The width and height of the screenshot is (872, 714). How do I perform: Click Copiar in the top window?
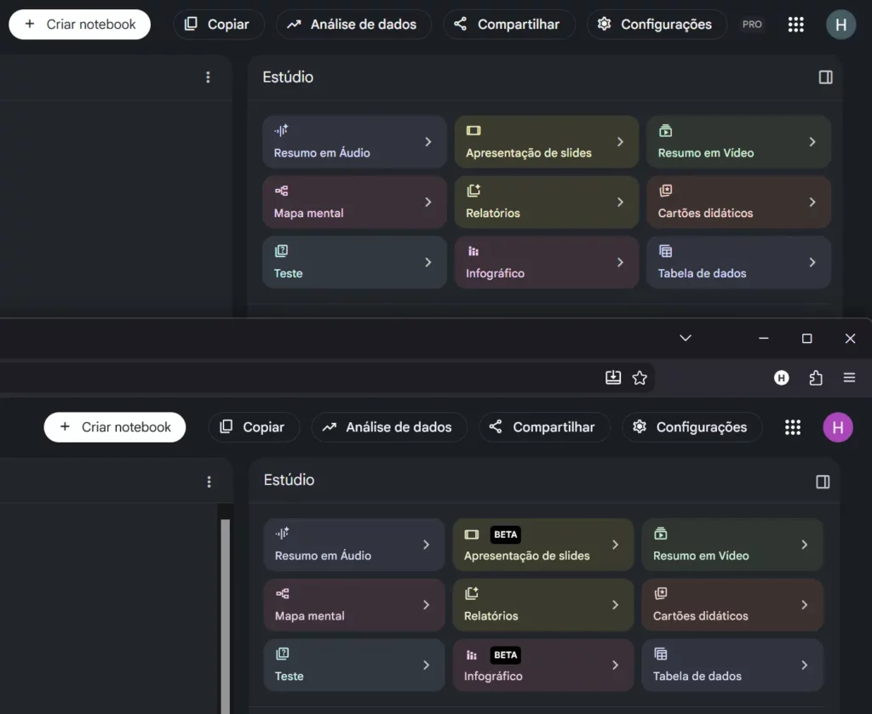[218, 25]
